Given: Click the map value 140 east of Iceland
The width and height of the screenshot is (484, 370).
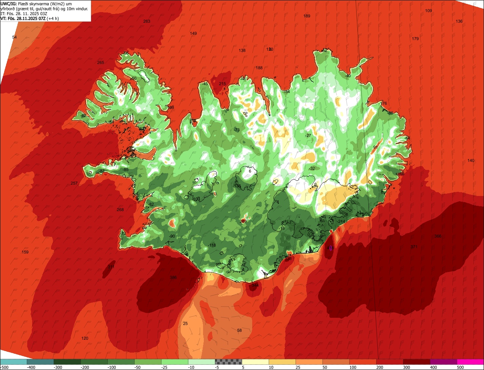Looking at the screenshot, I should click(471, 160).
